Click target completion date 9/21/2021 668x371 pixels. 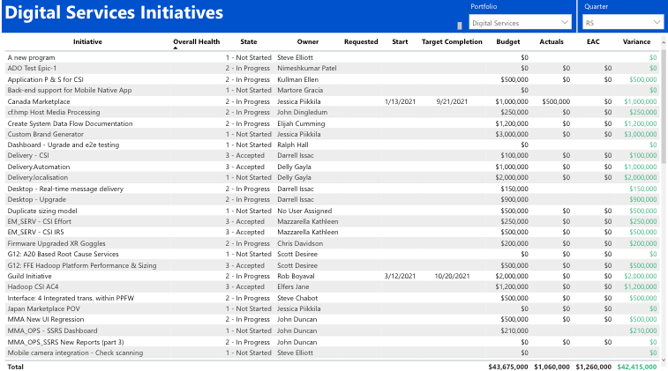click(x=452, y=101)
